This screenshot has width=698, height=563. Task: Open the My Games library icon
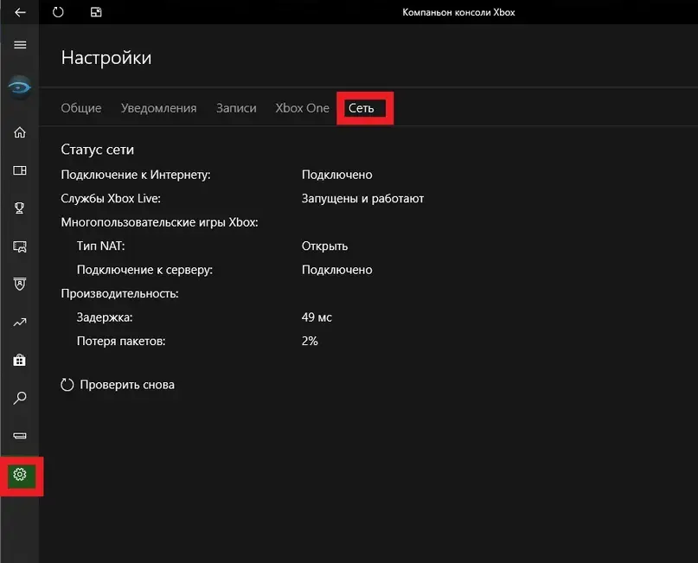20,170
